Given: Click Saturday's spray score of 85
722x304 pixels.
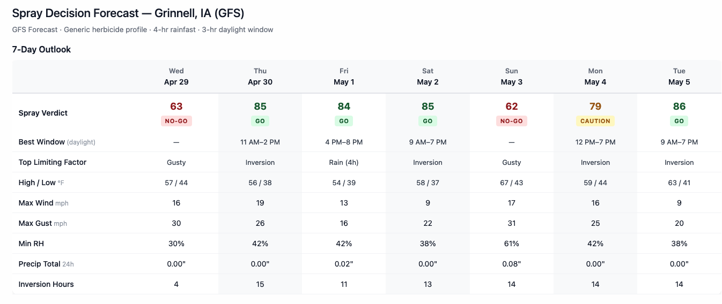Looking at the screenshot, I should [428, 107].
